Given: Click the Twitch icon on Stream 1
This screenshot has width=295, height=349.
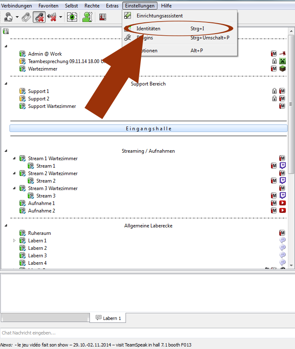Looking at the screenshot, I should (x=283, y=166).
